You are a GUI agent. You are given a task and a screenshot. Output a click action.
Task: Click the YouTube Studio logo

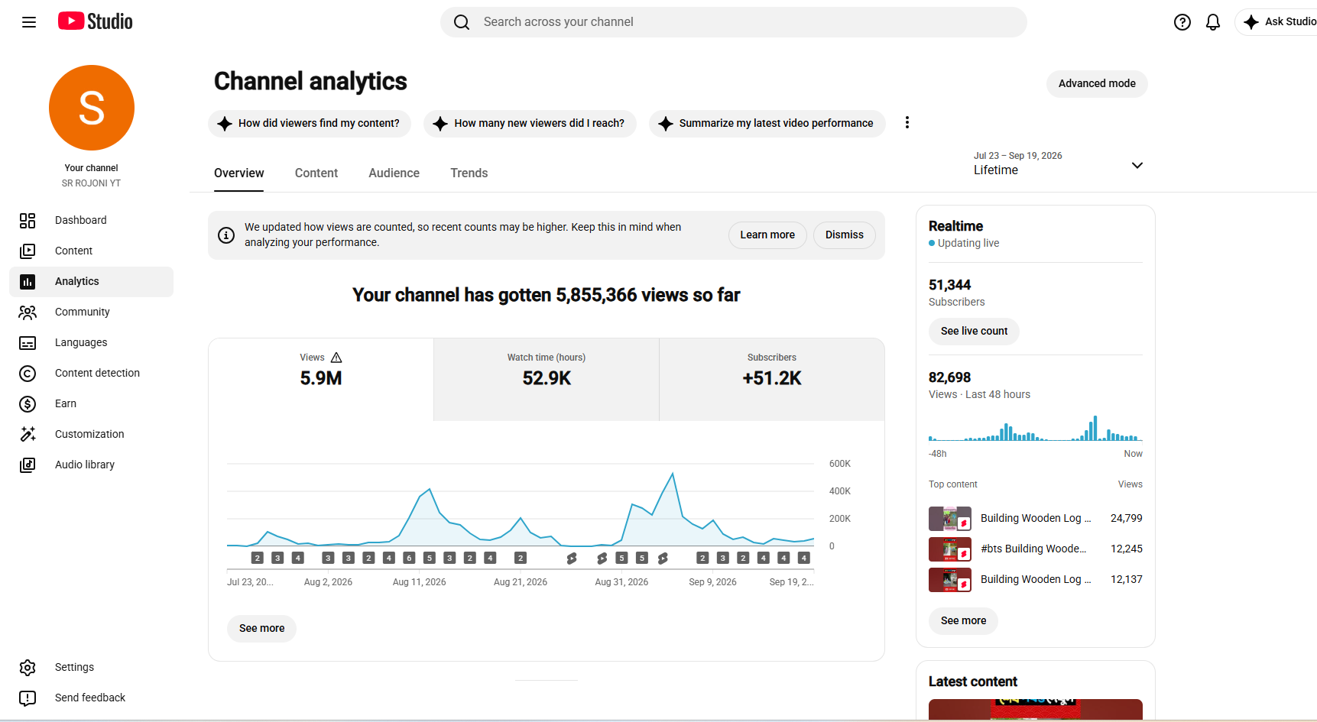pos(96,21)
